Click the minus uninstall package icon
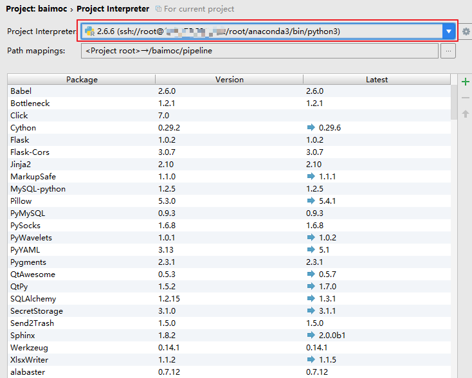Viewport: 472px width, 378px height. [x=466, y=98]
